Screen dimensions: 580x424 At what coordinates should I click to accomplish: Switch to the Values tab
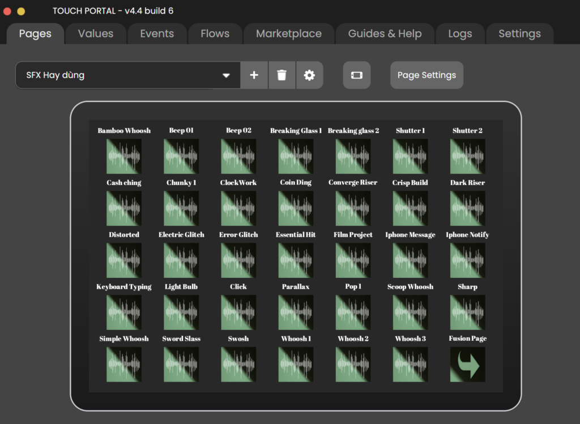[95, 34]
